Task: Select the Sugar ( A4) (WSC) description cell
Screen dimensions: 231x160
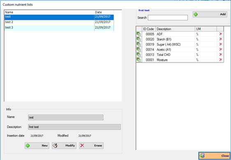Action: point(175,44)
